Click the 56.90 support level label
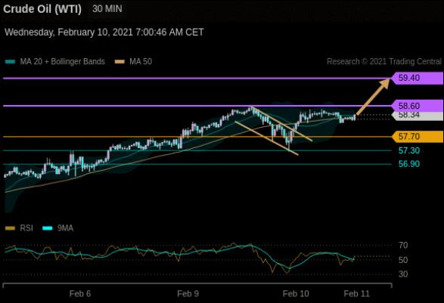Image resolution: width=444 pixels, height=303 pixels. tap(409, 164)
